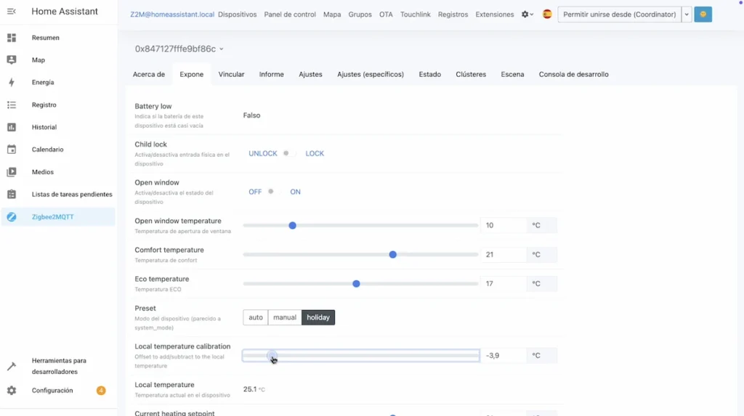Screen dimensions: 744x416
Task: Go to Dispositivos in top navigation
Action: click(x=238, y=15)
